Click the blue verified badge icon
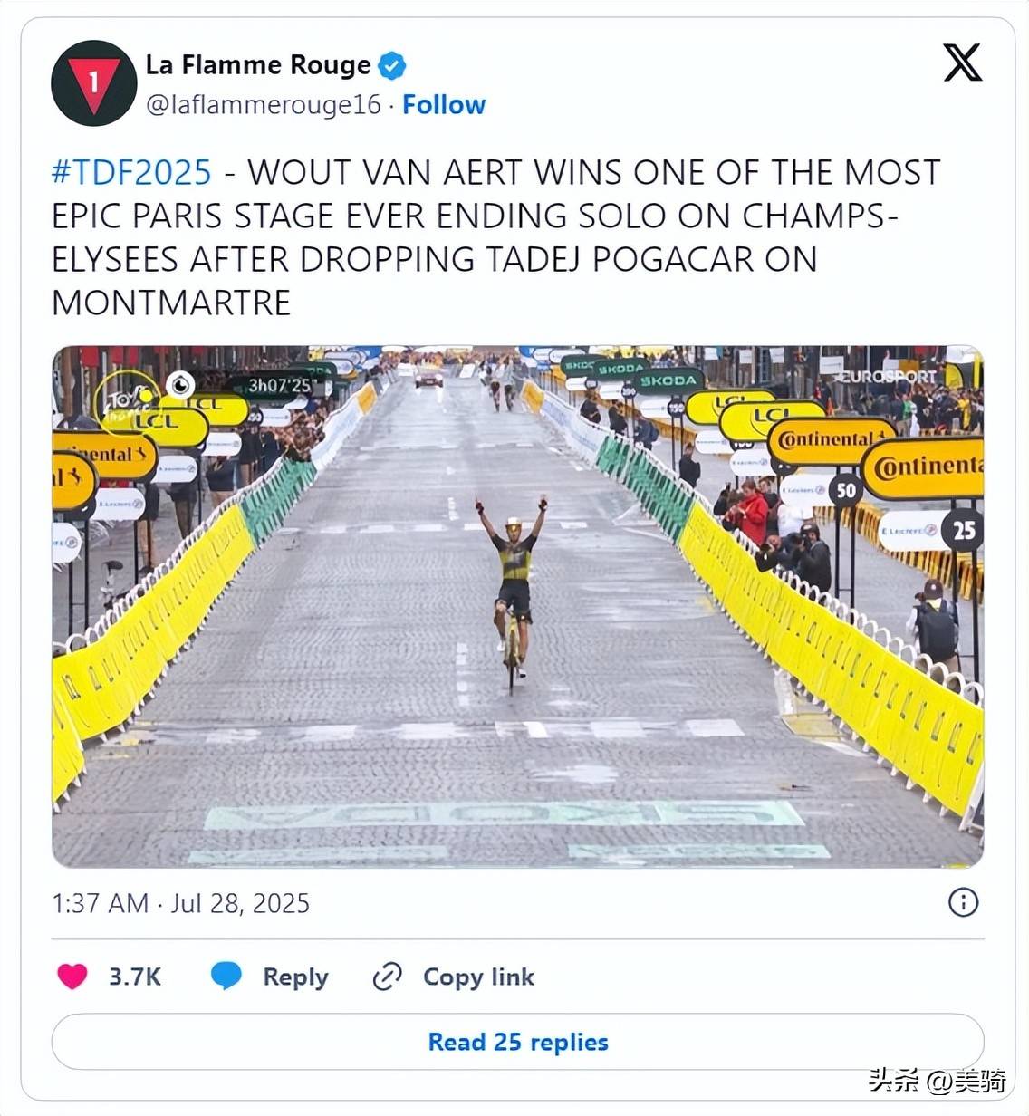Viewport: 1029px width, 1116px height. 391,65
